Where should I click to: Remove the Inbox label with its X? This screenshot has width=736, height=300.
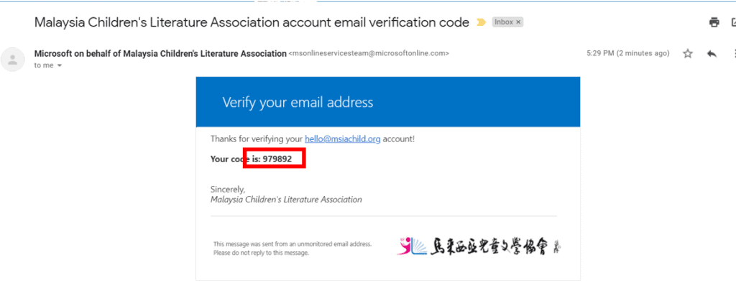518,22
